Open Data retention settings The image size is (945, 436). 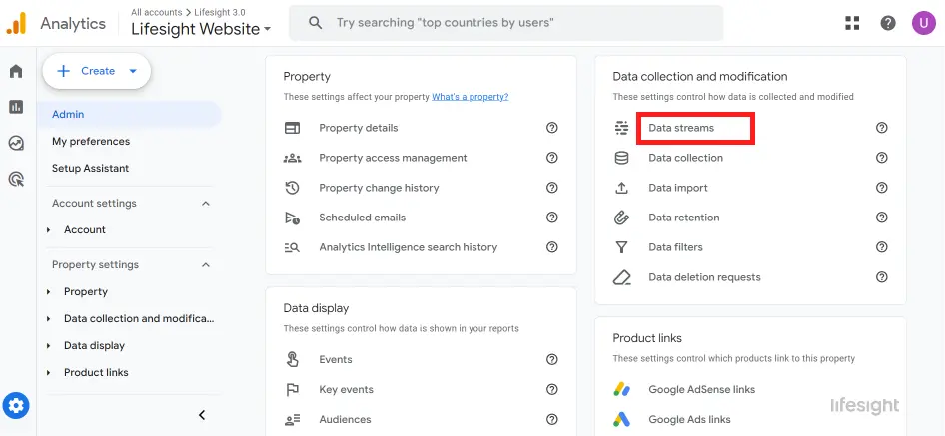[x=684, y=218]
